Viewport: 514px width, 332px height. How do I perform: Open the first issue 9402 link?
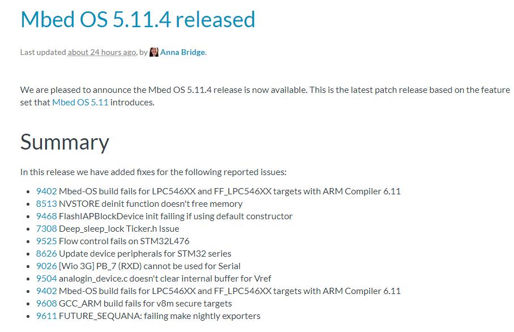point(46,191)
